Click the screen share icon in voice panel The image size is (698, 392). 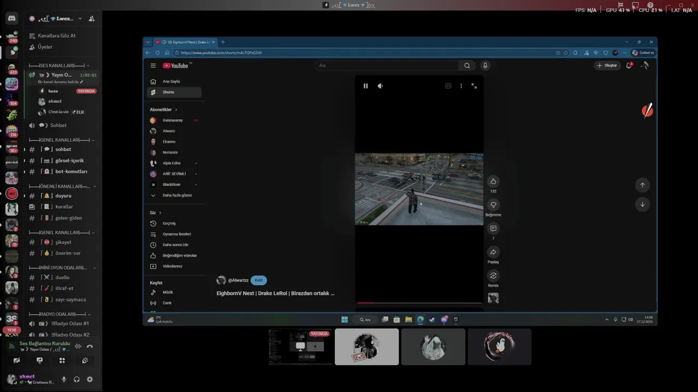[x=39, y=360]
